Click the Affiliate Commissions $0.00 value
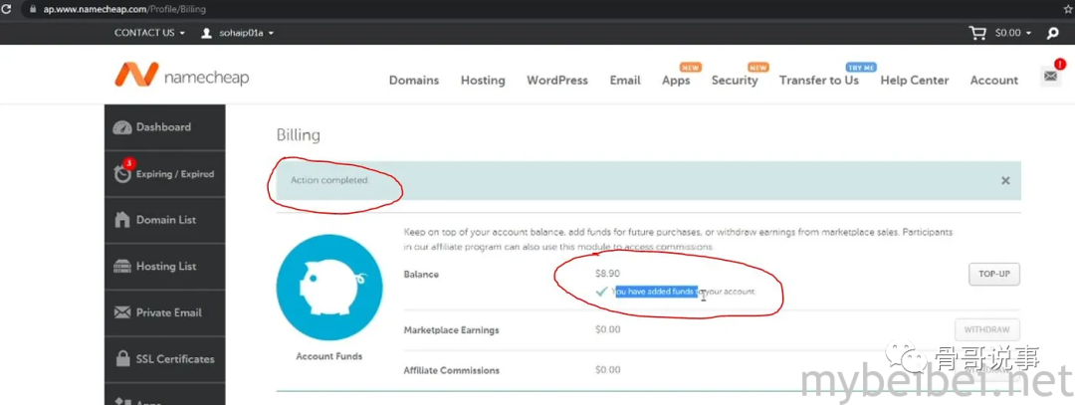Viewport: 1075px width, 405px height. click(x=608, y=370)
